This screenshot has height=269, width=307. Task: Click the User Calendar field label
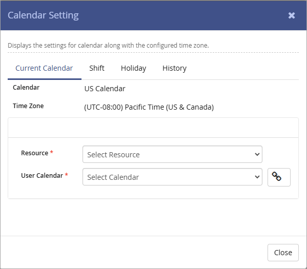42,175
